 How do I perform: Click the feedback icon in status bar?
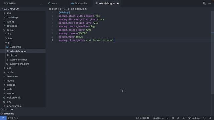click(204, 118)
